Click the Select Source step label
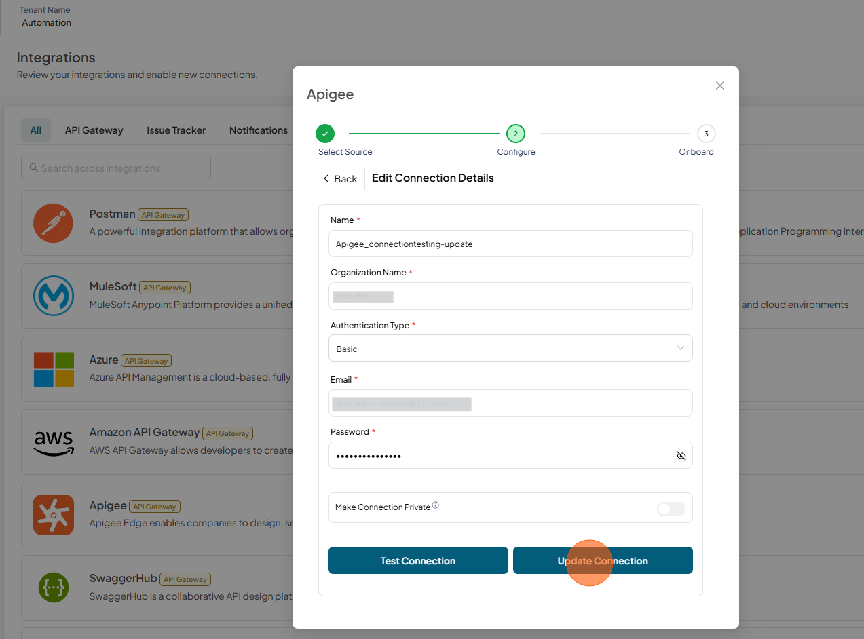The height and width of the screenshot is (639, 864). tap(345, 152)
